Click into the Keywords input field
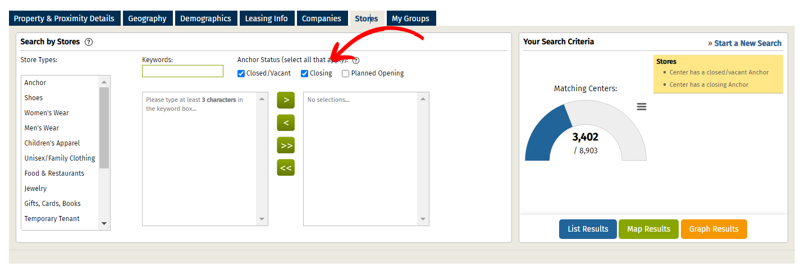 click(182, 71)
